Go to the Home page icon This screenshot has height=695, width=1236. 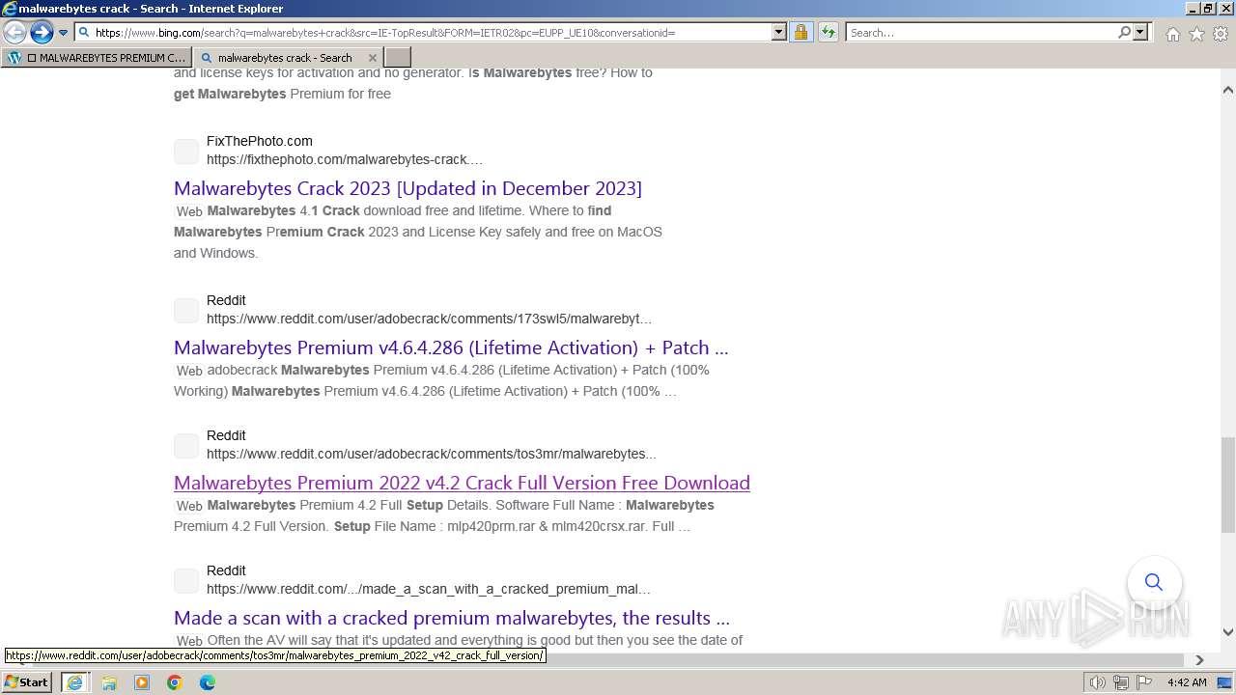coord(1172,34)
